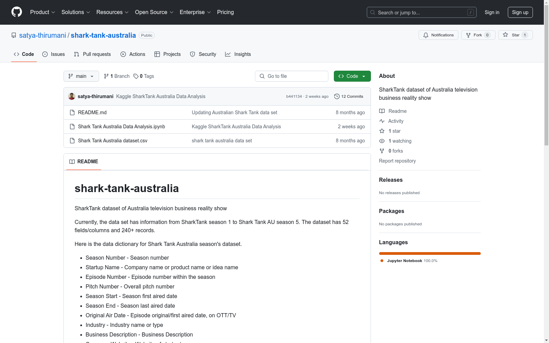This screenshot has height=343, width=549.
Task: Open commit 'Updating Australian Shark Tank data set'
Action: pos(234,113)
